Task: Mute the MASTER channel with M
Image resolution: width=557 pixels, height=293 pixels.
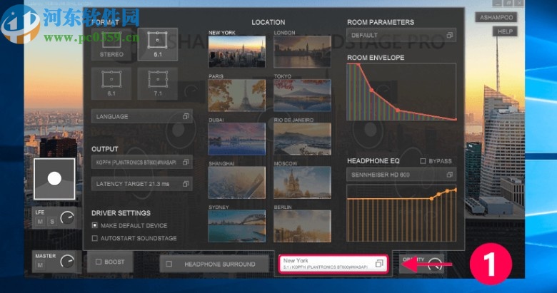Action: pos(40,265)
